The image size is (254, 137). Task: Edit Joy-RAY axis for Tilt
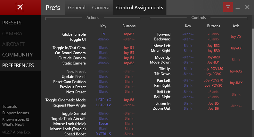pos(236,71)
